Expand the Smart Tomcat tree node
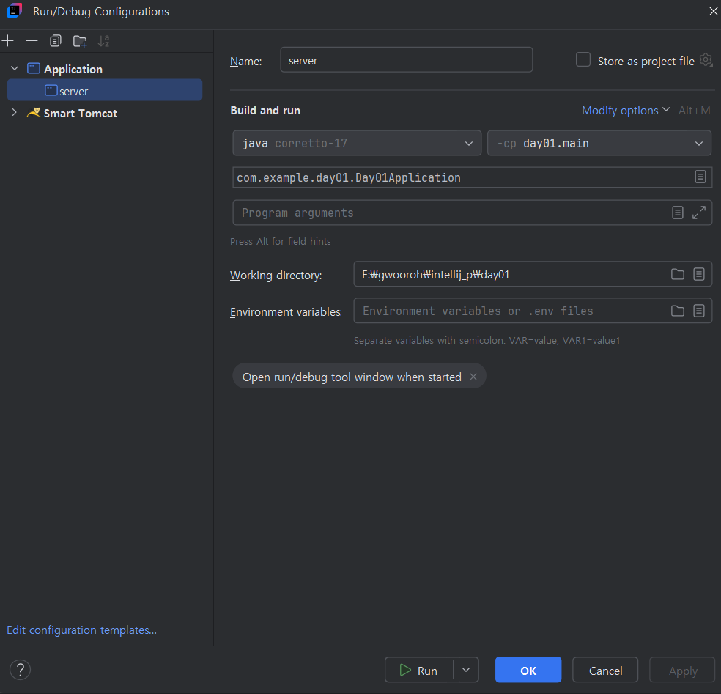 [x=14, y=112]
